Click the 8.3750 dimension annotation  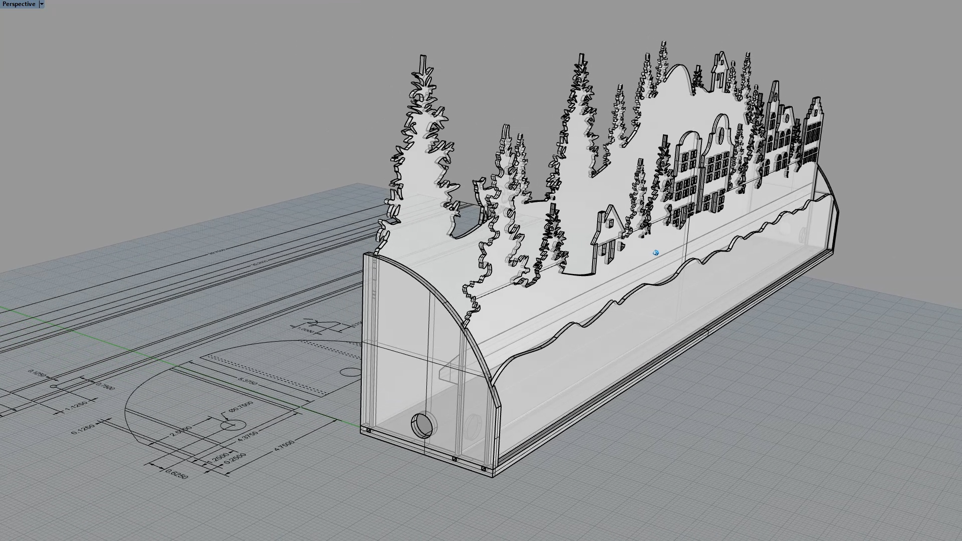tap(248, 381)
